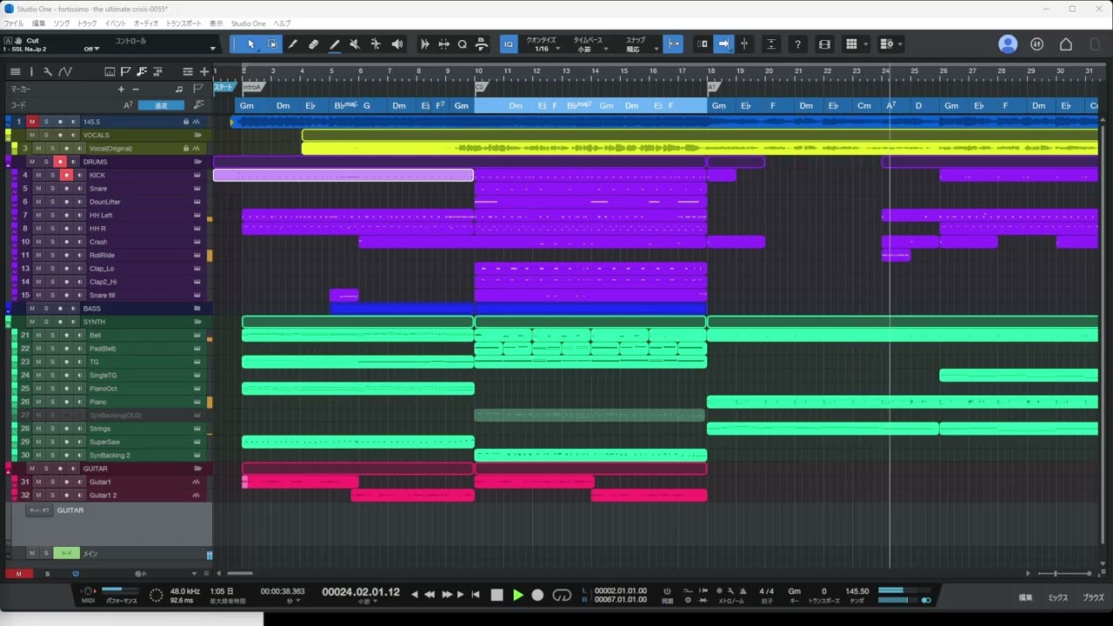Image resolution: width=1113 pixels, height=626 pixels.
Task: Toggle snap to grid button
Action: [673, 44]
